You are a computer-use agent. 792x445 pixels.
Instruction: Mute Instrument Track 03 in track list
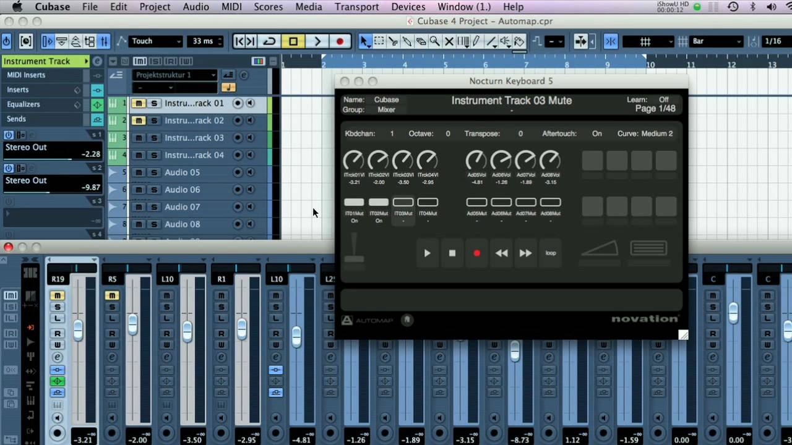pos(139,138)
